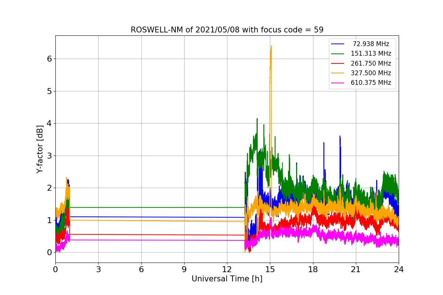Click x-axis tick label 21
443x295 pixels.
coord(356,270)
